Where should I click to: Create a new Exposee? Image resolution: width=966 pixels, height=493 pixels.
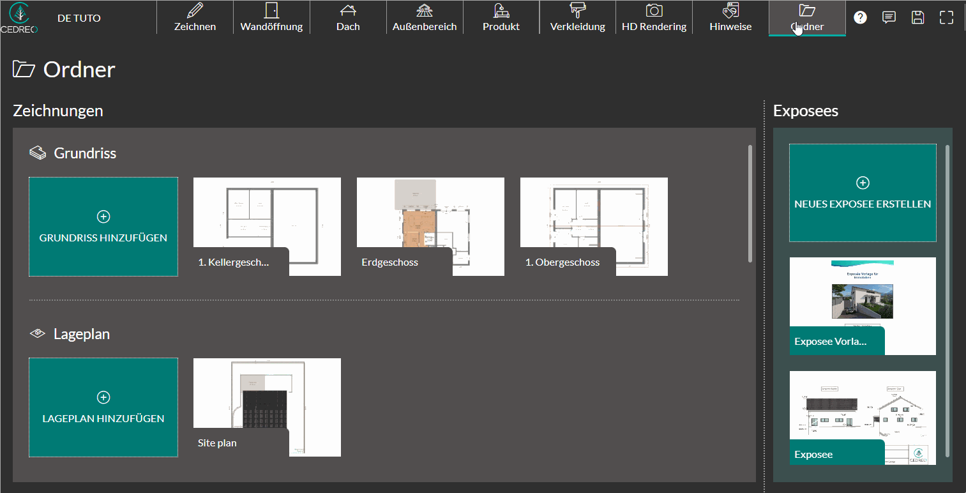(x=863, y=193)
